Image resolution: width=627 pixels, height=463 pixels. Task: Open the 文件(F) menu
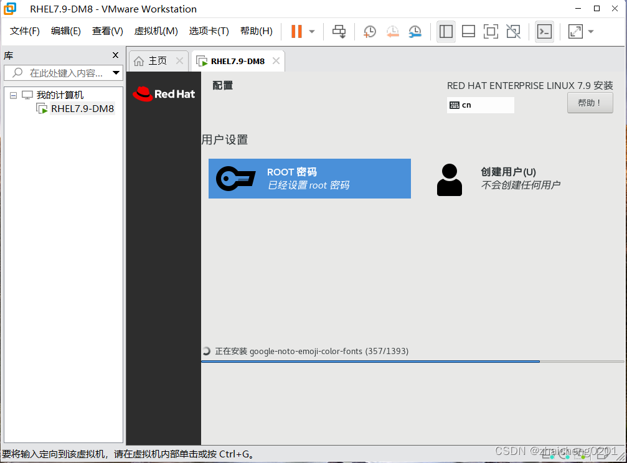coord(25,31)
